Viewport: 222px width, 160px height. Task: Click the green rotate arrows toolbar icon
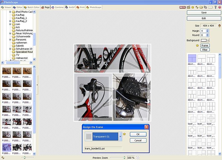point(197,7)
